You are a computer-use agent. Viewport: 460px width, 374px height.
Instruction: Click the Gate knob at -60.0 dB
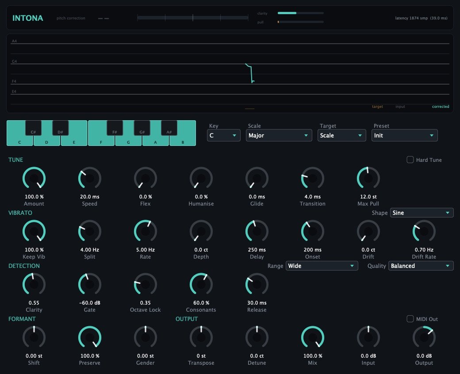click(89, 284)
